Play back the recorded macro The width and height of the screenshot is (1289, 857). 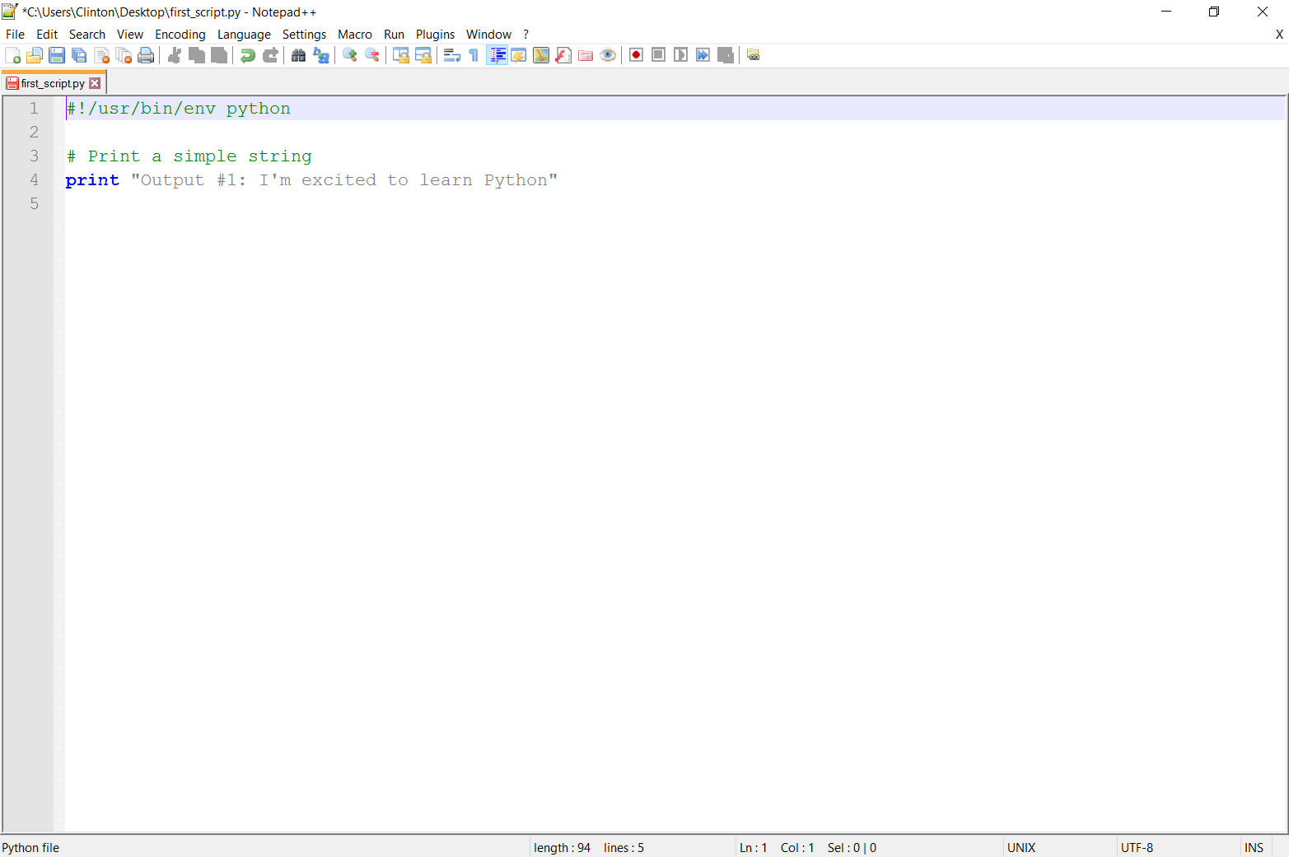680,55
